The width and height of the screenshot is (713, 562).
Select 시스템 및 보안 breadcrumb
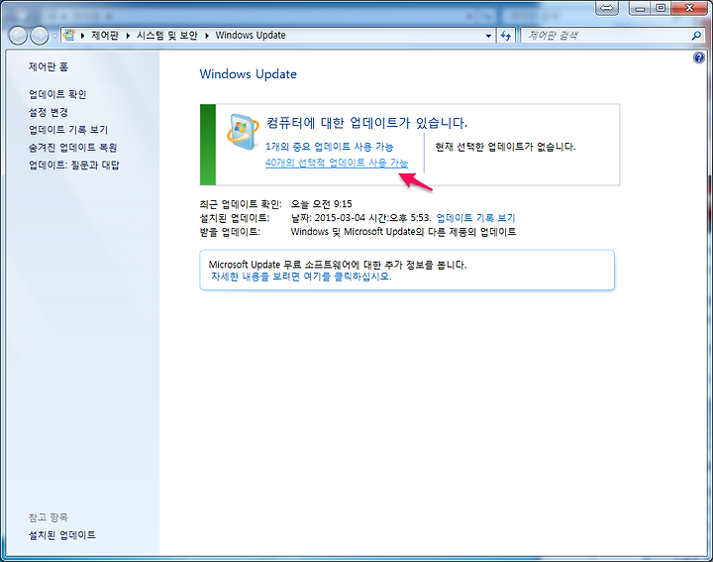click(x=167, y=35)
